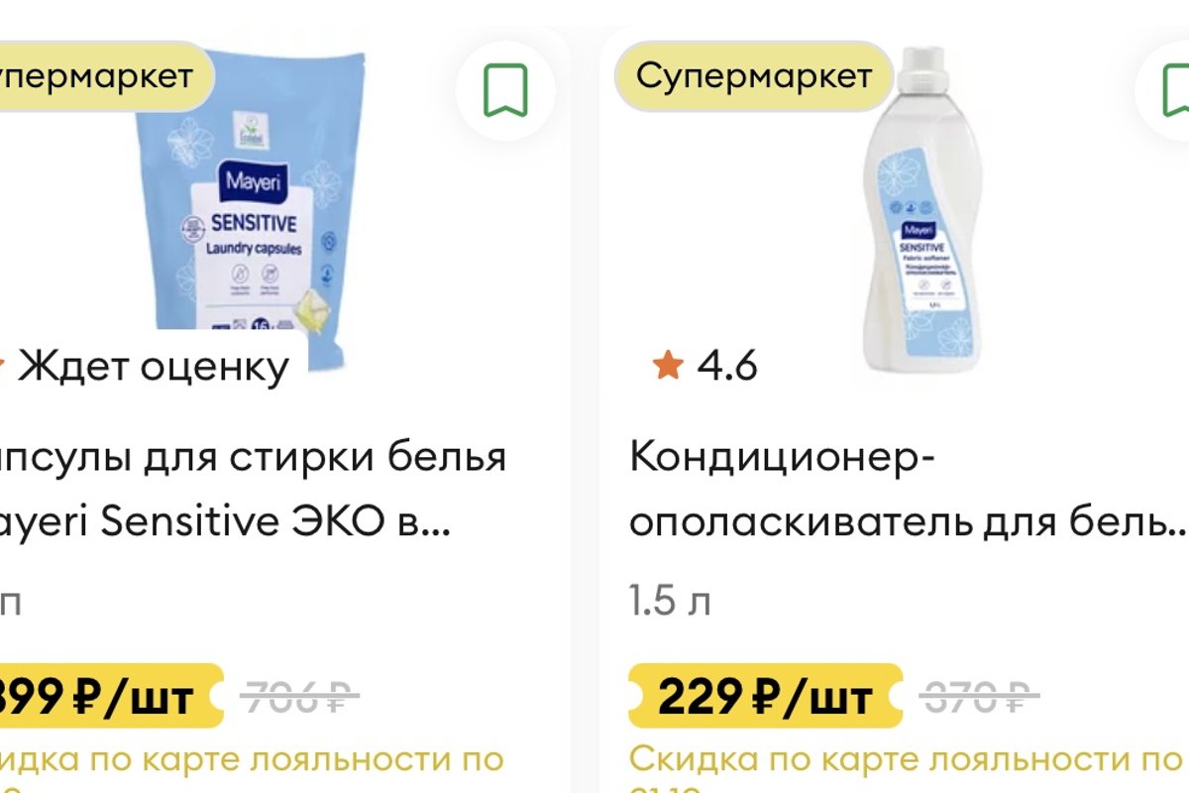1189x793 pixels.
Task: Click the Супермаркет badge on softener card
Action: (x=754, y=75)
